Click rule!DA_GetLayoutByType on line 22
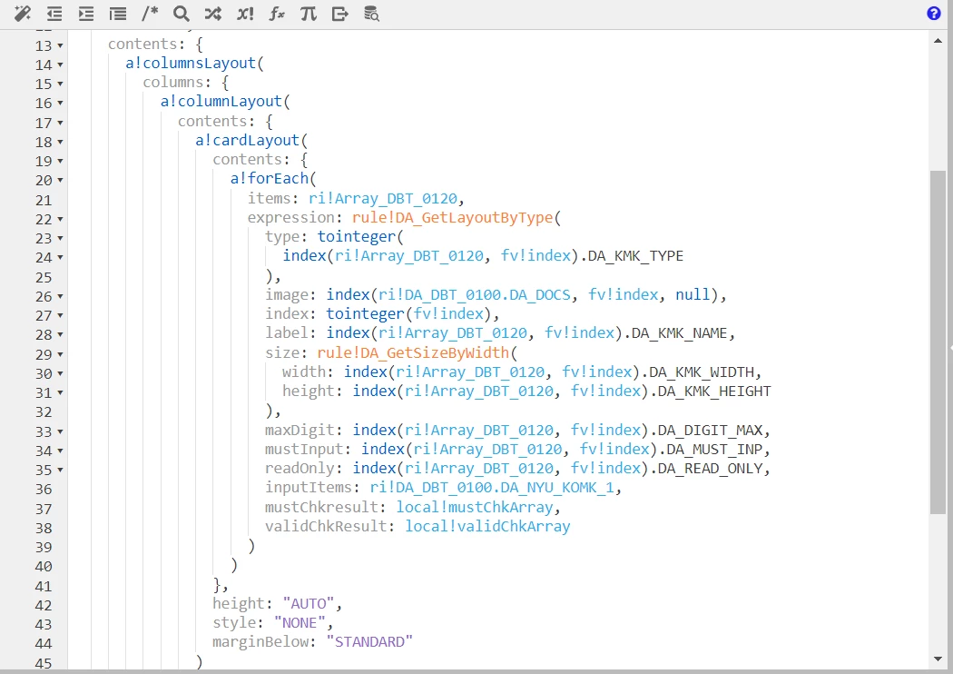The width and height of the screenshot is (953, 674). (452, 218)
